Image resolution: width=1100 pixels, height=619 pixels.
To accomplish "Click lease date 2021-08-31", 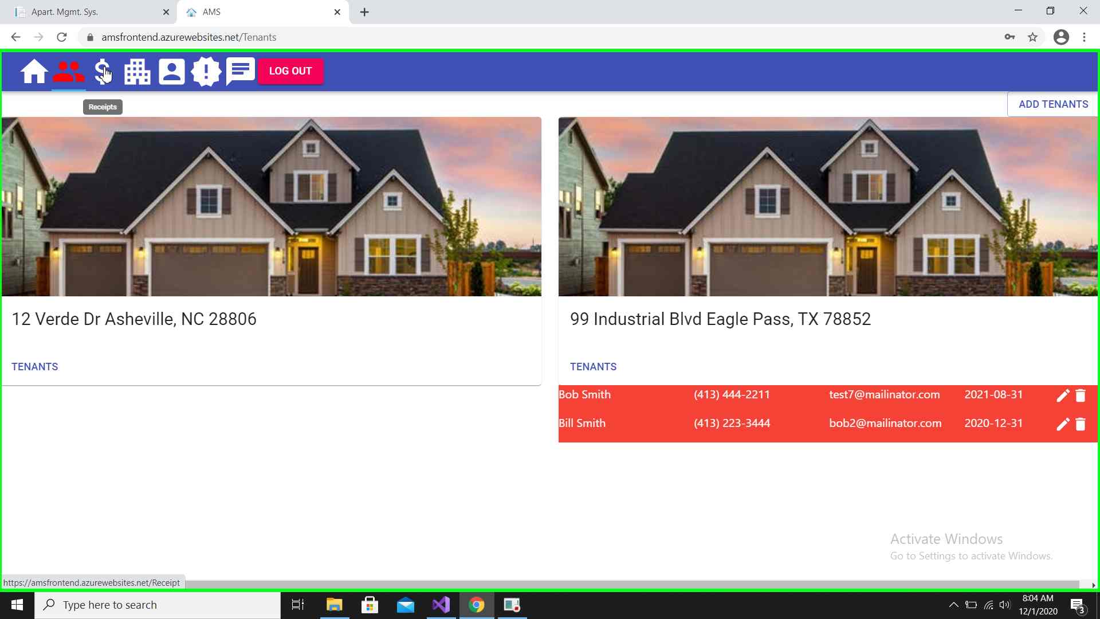I will (x=993, y=394).
